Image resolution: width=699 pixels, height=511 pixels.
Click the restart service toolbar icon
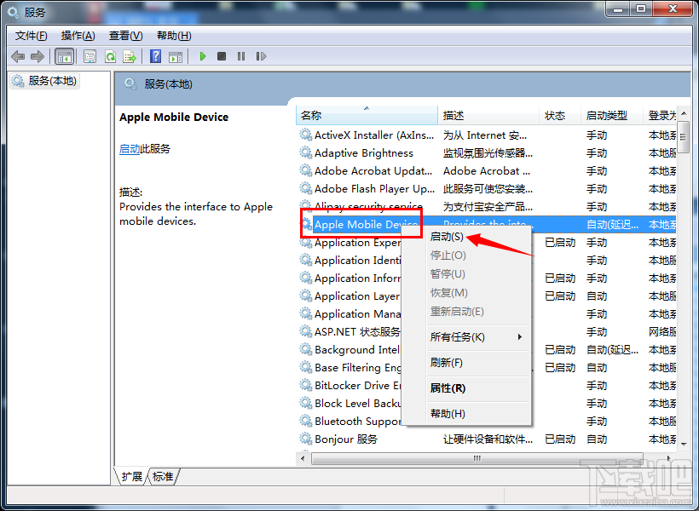(x=261, y=56)
